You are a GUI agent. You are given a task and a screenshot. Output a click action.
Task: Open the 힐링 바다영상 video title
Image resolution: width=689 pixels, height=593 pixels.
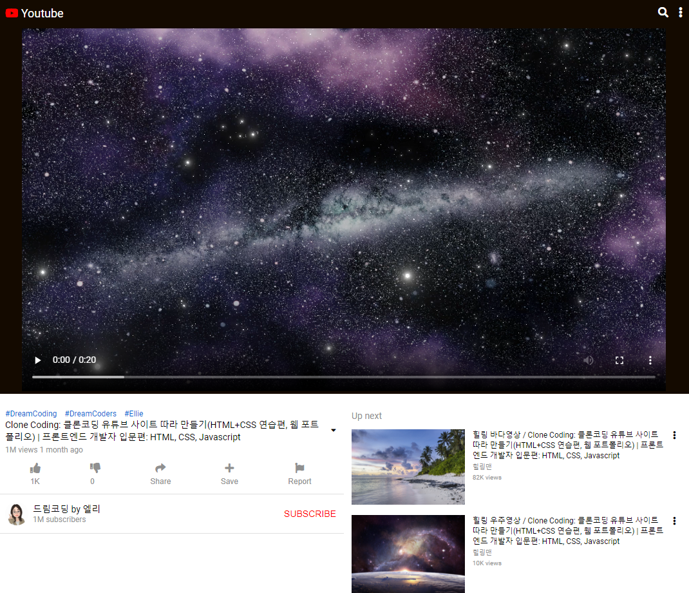click(568, 445)
